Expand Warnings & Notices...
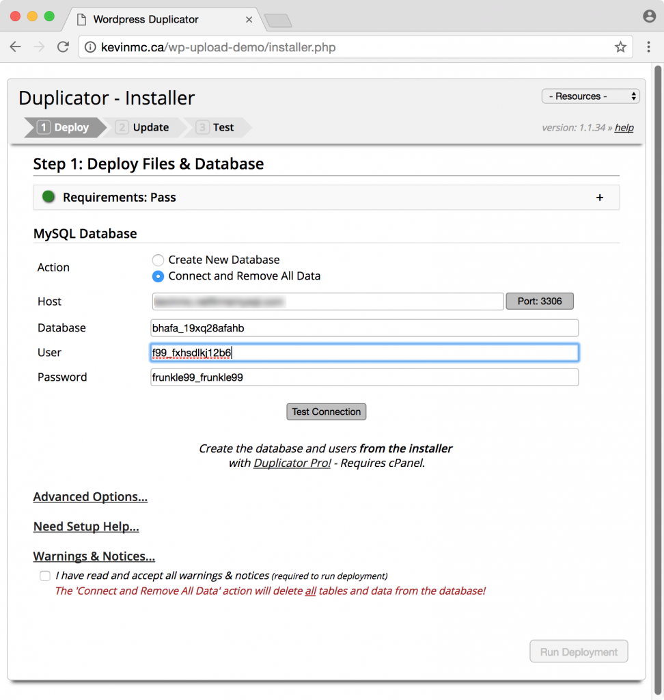This screenshot has width=664, height=700. (94, 556)
